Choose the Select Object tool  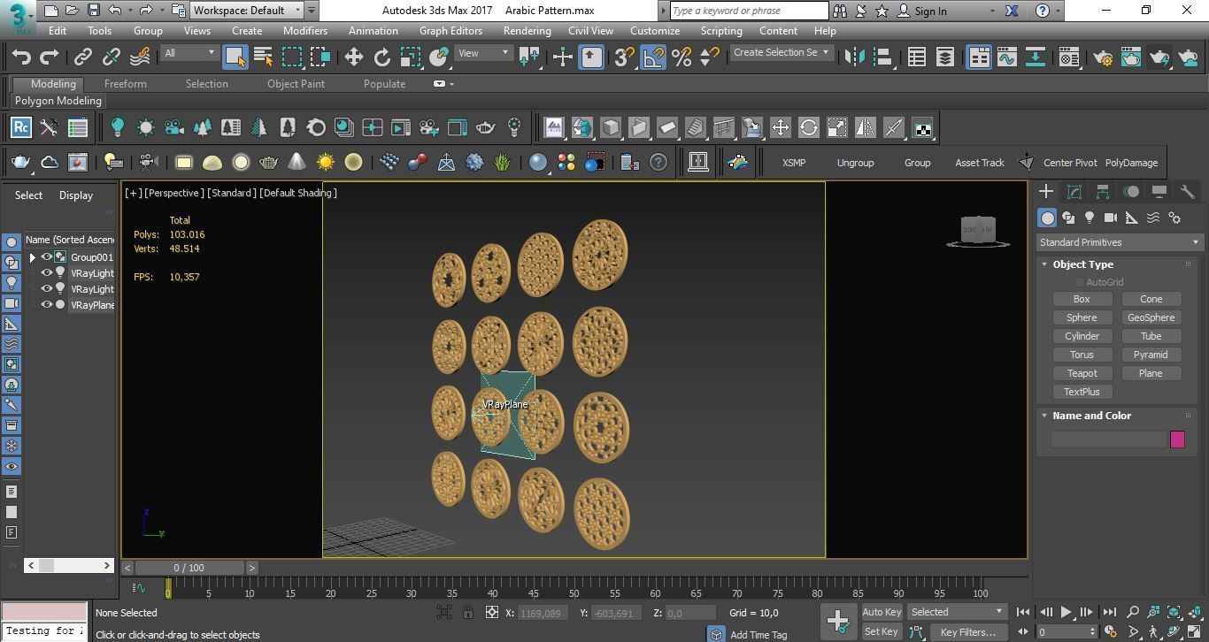click(x=235, y=57)
